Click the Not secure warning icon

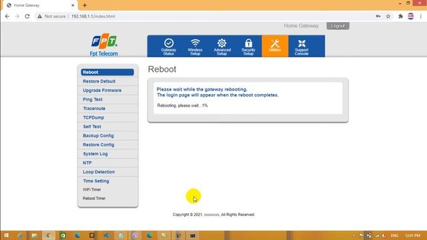click(x=40, y=16)
